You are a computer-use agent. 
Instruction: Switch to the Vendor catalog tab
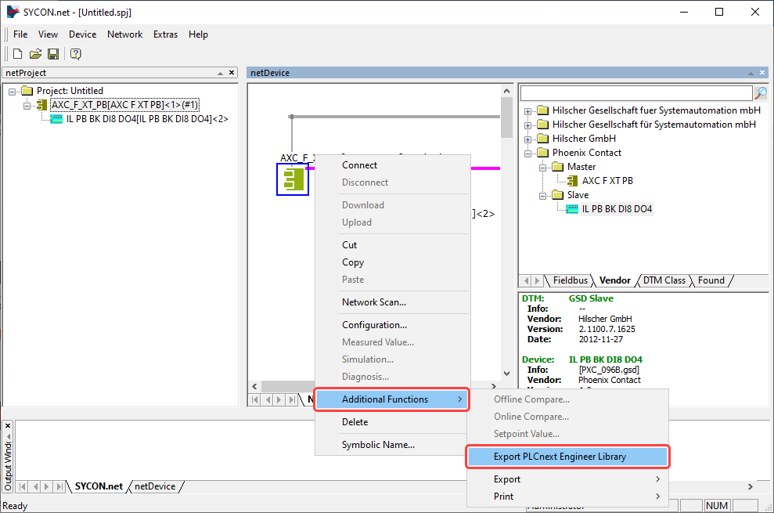pyautogui.click(x=614, y=280)
